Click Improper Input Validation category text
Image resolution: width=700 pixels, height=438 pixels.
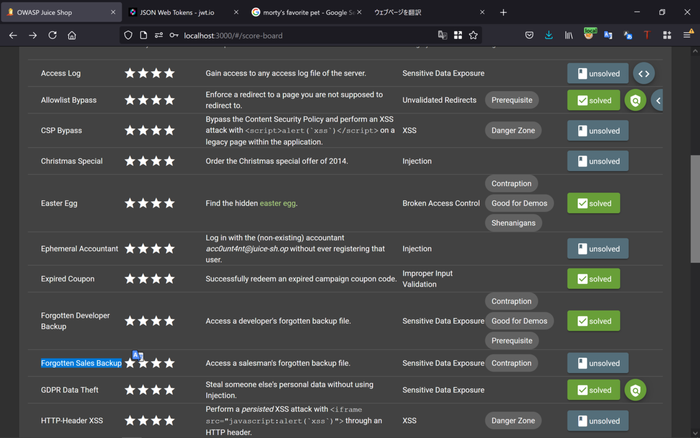point(428,279)
